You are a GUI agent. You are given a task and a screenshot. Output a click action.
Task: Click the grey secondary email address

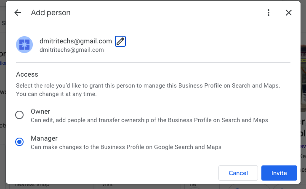pyautogui.click(x=72, y=50)
